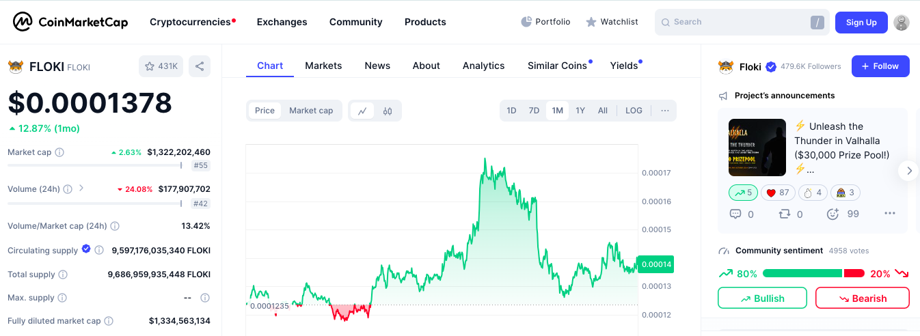Switch to the About tab
This screenshot has width=920, height=336.
[426, 66]
